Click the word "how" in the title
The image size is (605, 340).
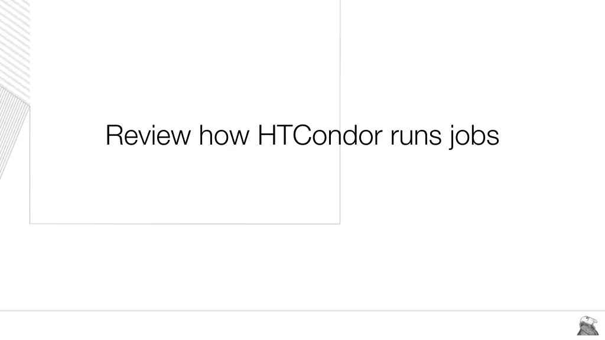[x=225, y=135]
